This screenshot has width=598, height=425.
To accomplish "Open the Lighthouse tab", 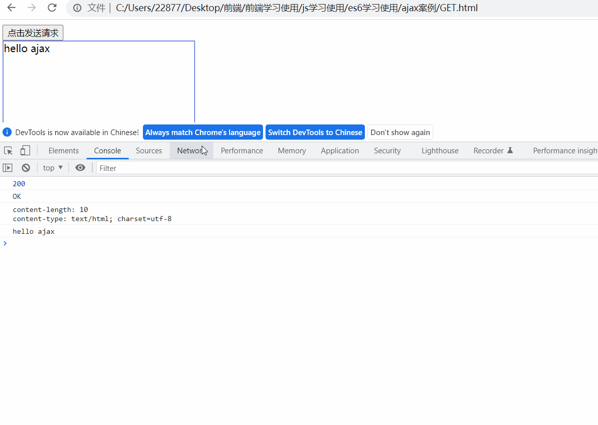I will [x=440, y=150].
